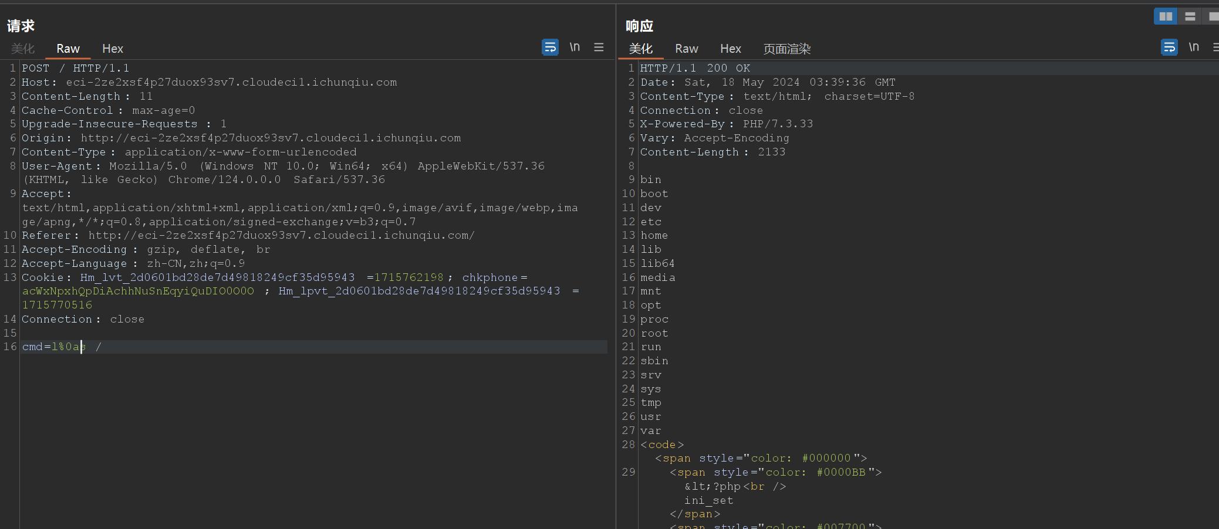This screenshot has width=1219, height=529.
Task: Click 'var' entry in response output
Action: (651, 430)
